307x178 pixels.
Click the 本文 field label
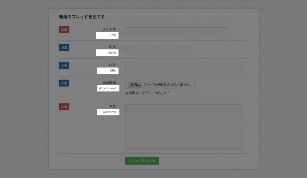tap(112, 106)
